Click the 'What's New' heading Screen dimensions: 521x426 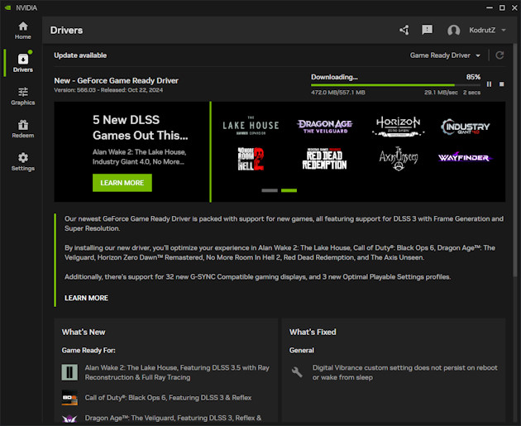click(x=84, y=332)
